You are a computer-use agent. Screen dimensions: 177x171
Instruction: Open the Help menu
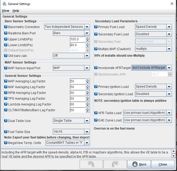point(16,11)
